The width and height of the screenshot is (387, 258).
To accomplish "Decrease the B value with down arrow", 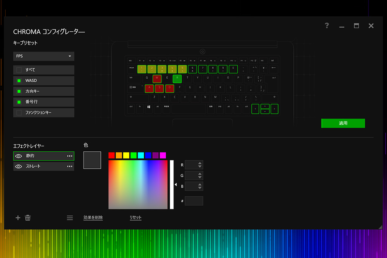I will (x=200, y=188).
